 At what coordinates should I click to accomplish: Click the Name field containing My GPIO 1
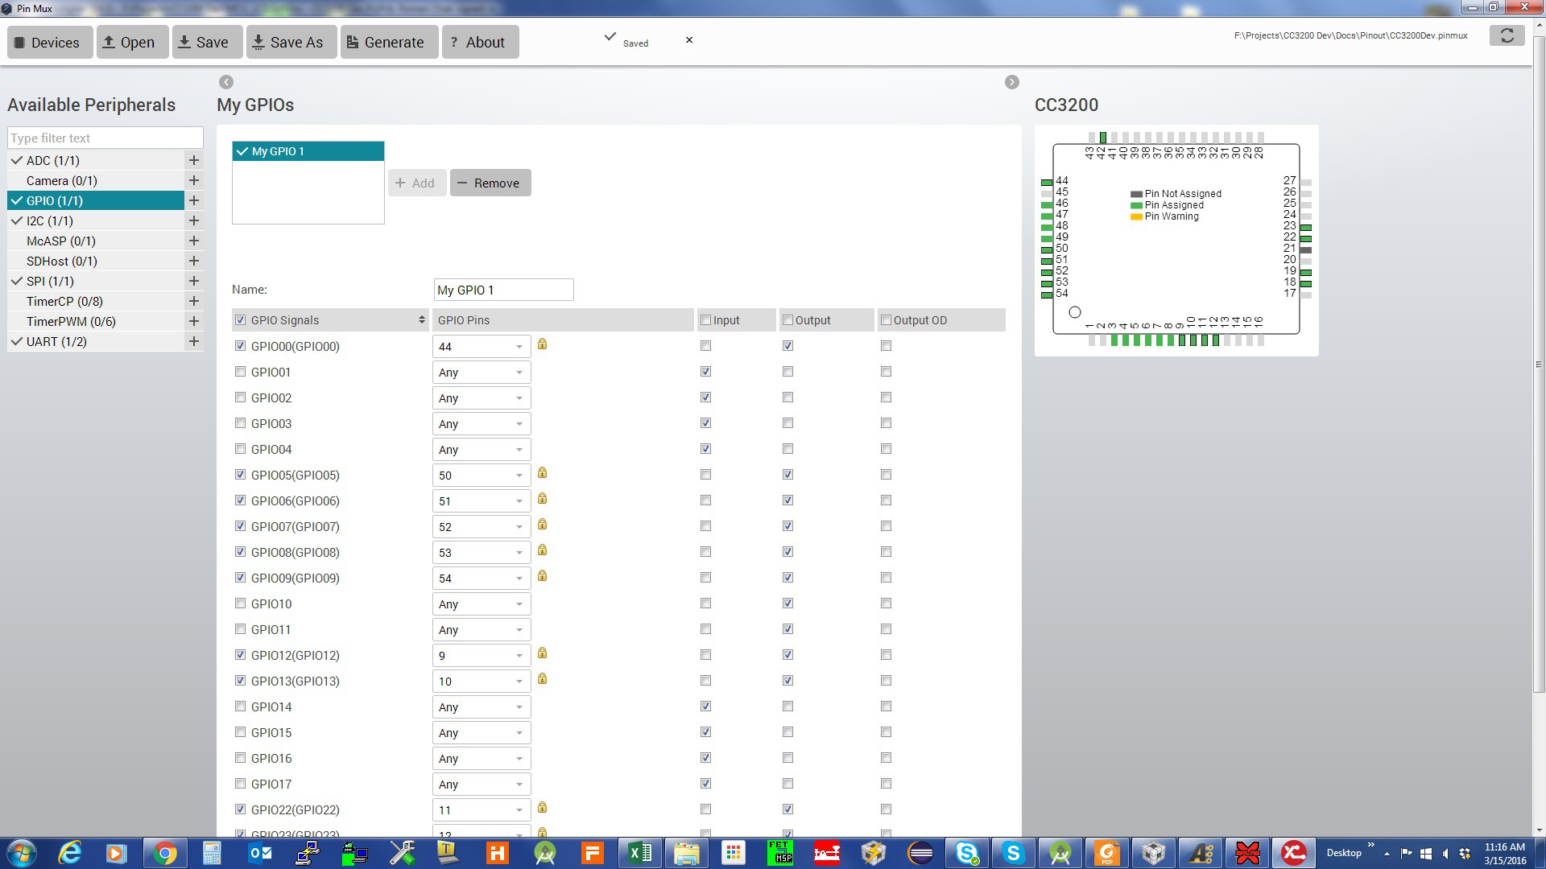coord(504,290)
